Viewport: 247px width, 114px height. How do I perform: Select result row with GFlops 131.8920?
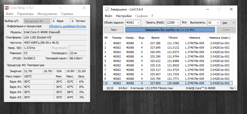[168, 65]
